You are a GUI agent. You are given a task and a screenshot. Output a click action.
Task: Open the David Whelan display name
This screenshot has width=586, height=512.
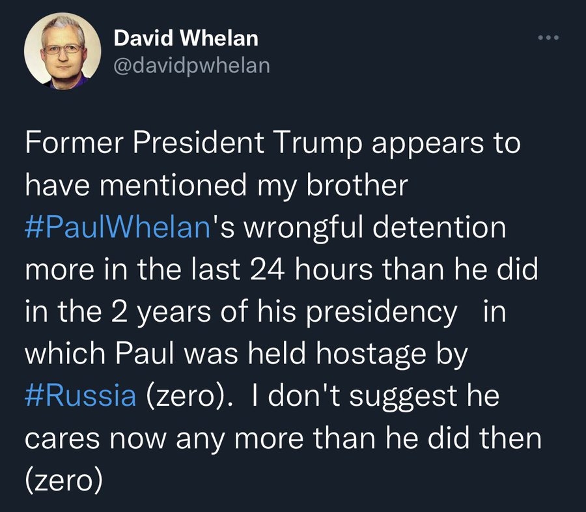tap(186, 38)
